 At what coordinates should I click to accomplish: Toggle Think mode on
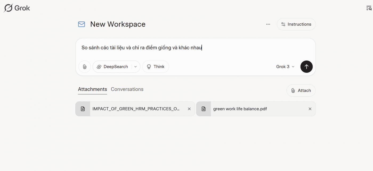coord(156,67)
